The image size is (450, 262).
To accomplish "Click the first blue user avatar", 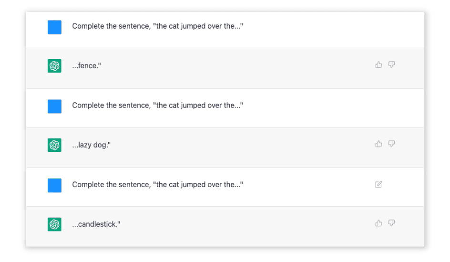I will coord(54,27).
